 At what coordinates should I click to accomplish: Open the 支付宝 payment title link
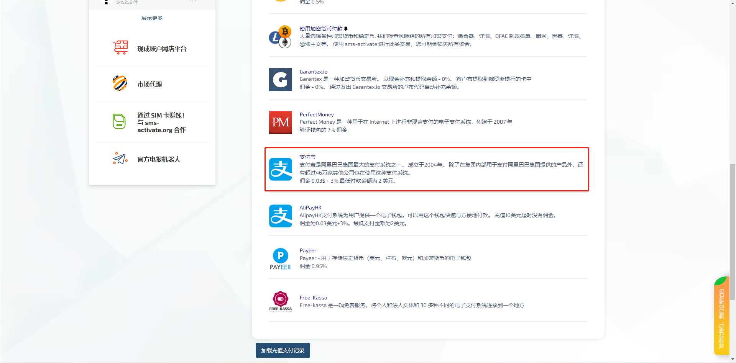pos(307,157)
